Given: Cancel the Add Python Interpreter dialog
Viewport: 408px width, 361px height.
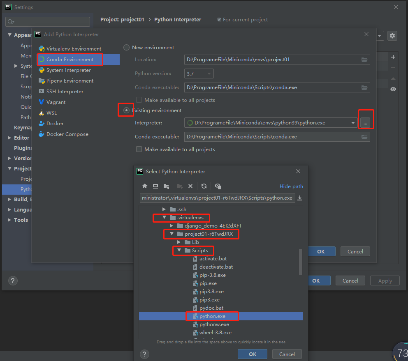Looking at the screenshot, I should tap(355, 251).
